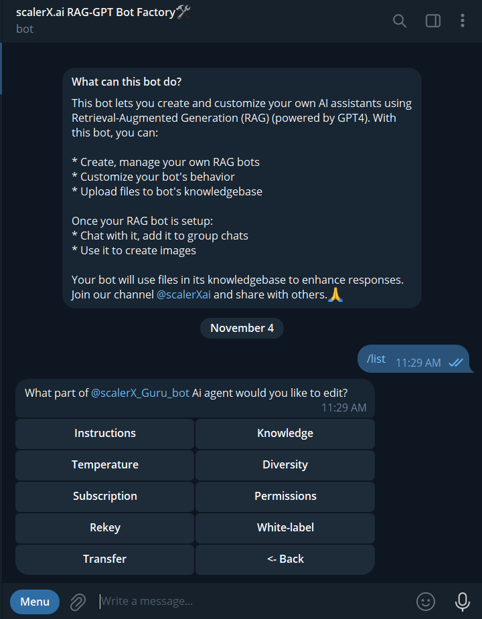Toggle the right sidebar panel

pyautogui.click(x=433, y=21)
